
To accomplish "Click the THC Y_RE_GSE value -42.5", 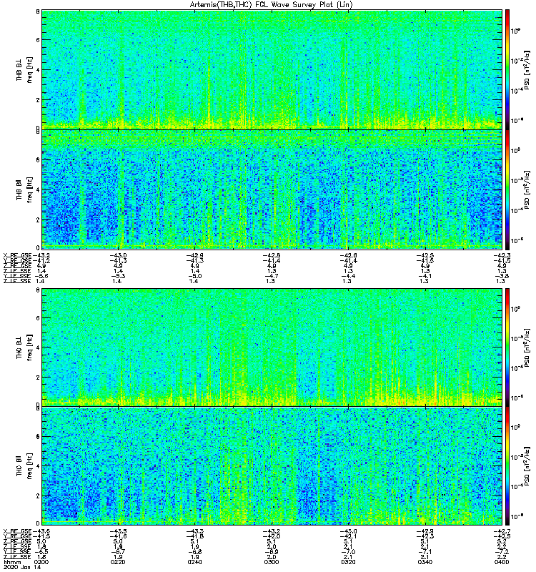I will [502, 536].
